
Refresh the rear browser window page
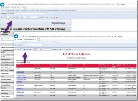point(118,5)
